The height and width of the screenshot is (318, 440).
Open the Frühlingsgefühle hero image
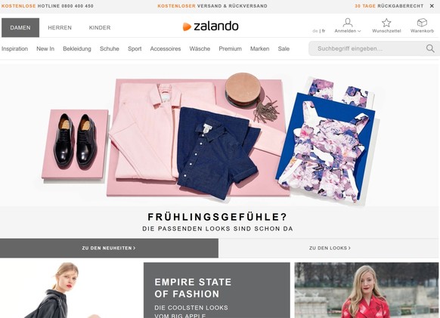pyautogui.click(x=220, y=135)
